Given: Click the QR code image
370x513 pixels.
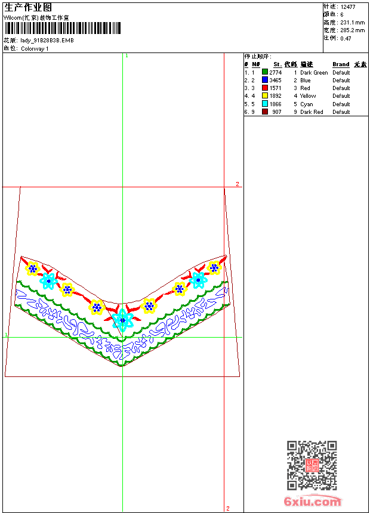Looking at the screenshot, I should coord(312,465).
